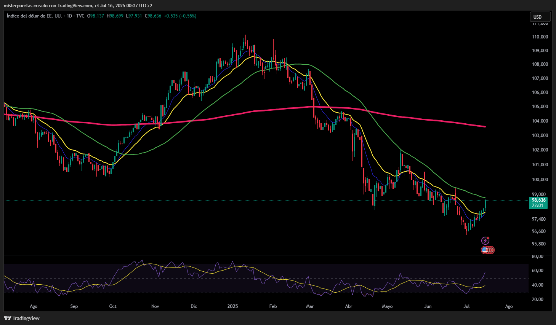
Task: Click the Nov label on time axis
Action: point(155,306)
